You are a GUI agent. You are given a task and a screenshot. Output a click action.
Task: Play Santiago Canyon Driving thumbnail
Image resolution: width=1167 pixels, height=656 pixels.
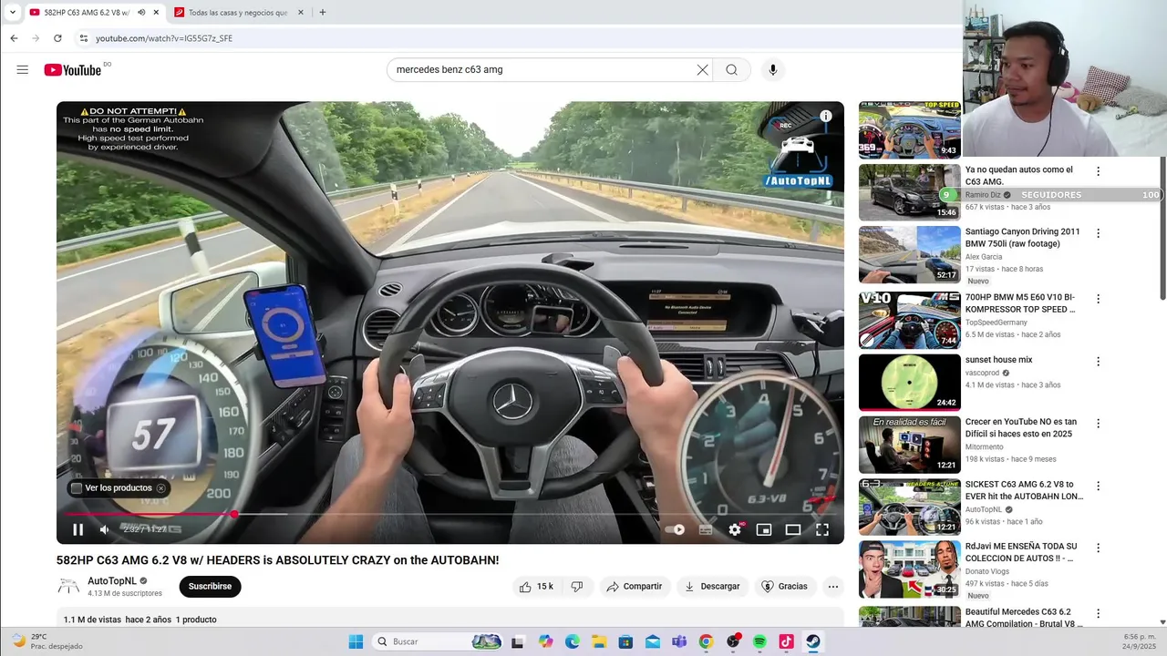pos(909,254)
